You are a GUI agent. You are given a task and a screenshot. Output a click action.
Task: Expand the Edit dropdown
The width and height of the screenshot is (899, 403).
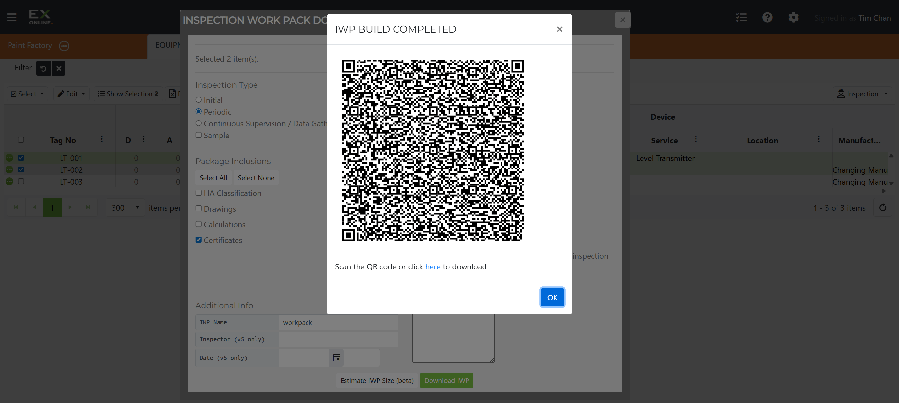coord(71,94)
